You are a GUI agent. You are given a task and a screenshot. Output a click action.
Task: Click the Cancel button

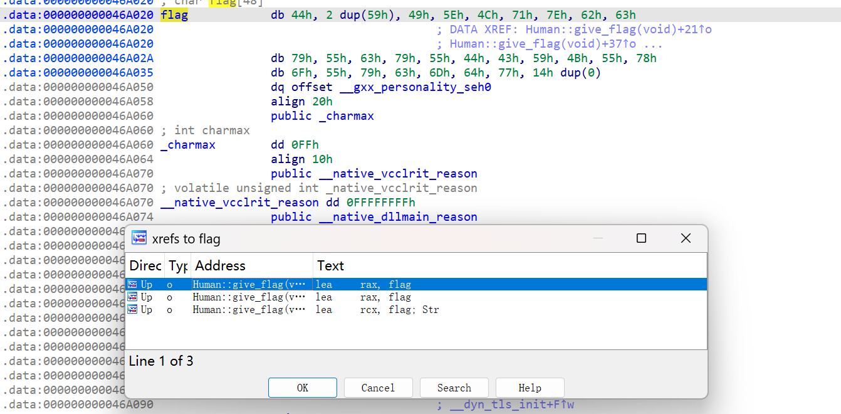(x=379, y=388)
